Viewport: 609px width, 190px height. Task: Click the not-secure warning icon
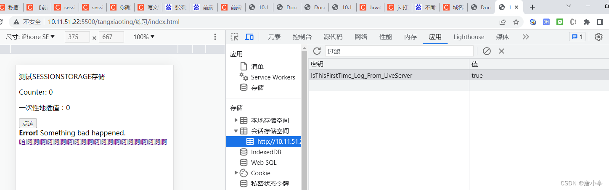coord(16,22)
